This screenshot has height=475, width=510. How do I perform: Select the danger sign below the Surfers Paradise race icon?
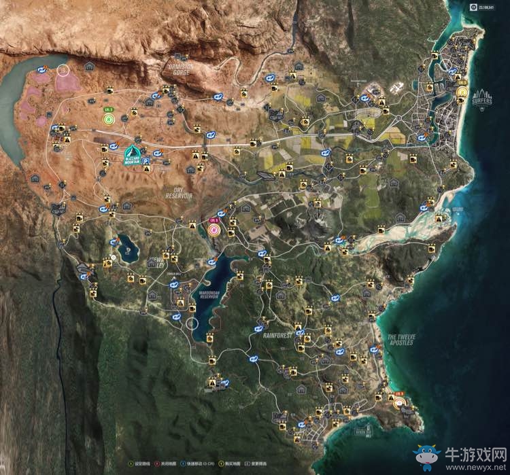coord(458,78)
